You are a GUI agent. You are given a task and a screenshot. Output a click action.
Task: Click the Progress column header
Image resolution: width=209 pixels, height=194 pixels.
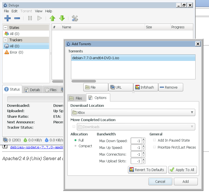[x=182, y=27]
